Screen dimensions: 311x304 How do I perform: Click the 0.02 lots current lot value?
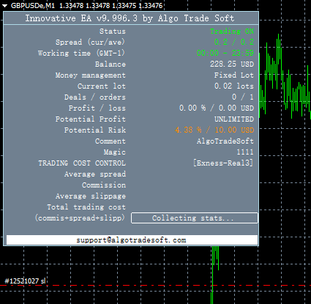coord(234,86)
